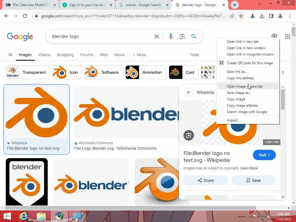
Task: Switch to Sign in to your Cox tab
Action: tap(87, 5)
